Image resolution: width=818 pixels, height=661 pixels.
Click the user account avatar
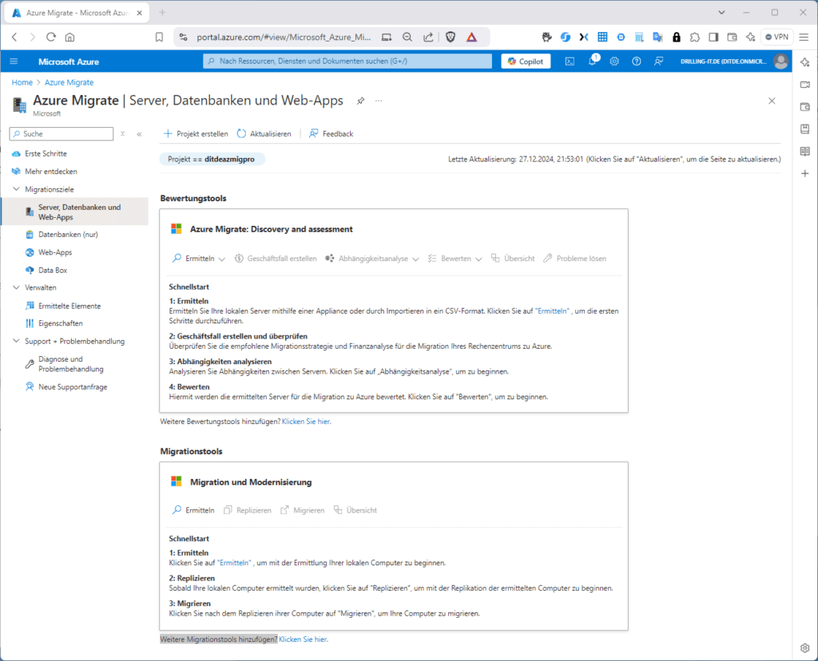tap(781, 61)
